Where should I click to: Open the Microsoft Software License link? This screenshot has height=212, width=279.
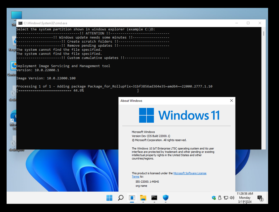(190, 173)
